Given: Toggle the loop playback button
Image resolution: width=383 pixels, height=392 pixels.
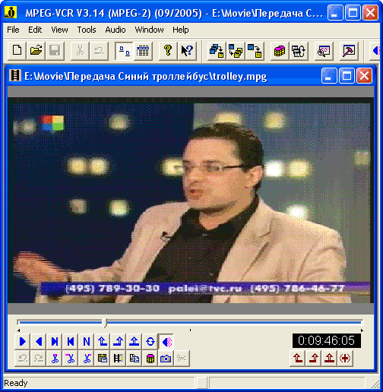Looking at the screenshot, I should pyautogui.click(x=150, y=342).
